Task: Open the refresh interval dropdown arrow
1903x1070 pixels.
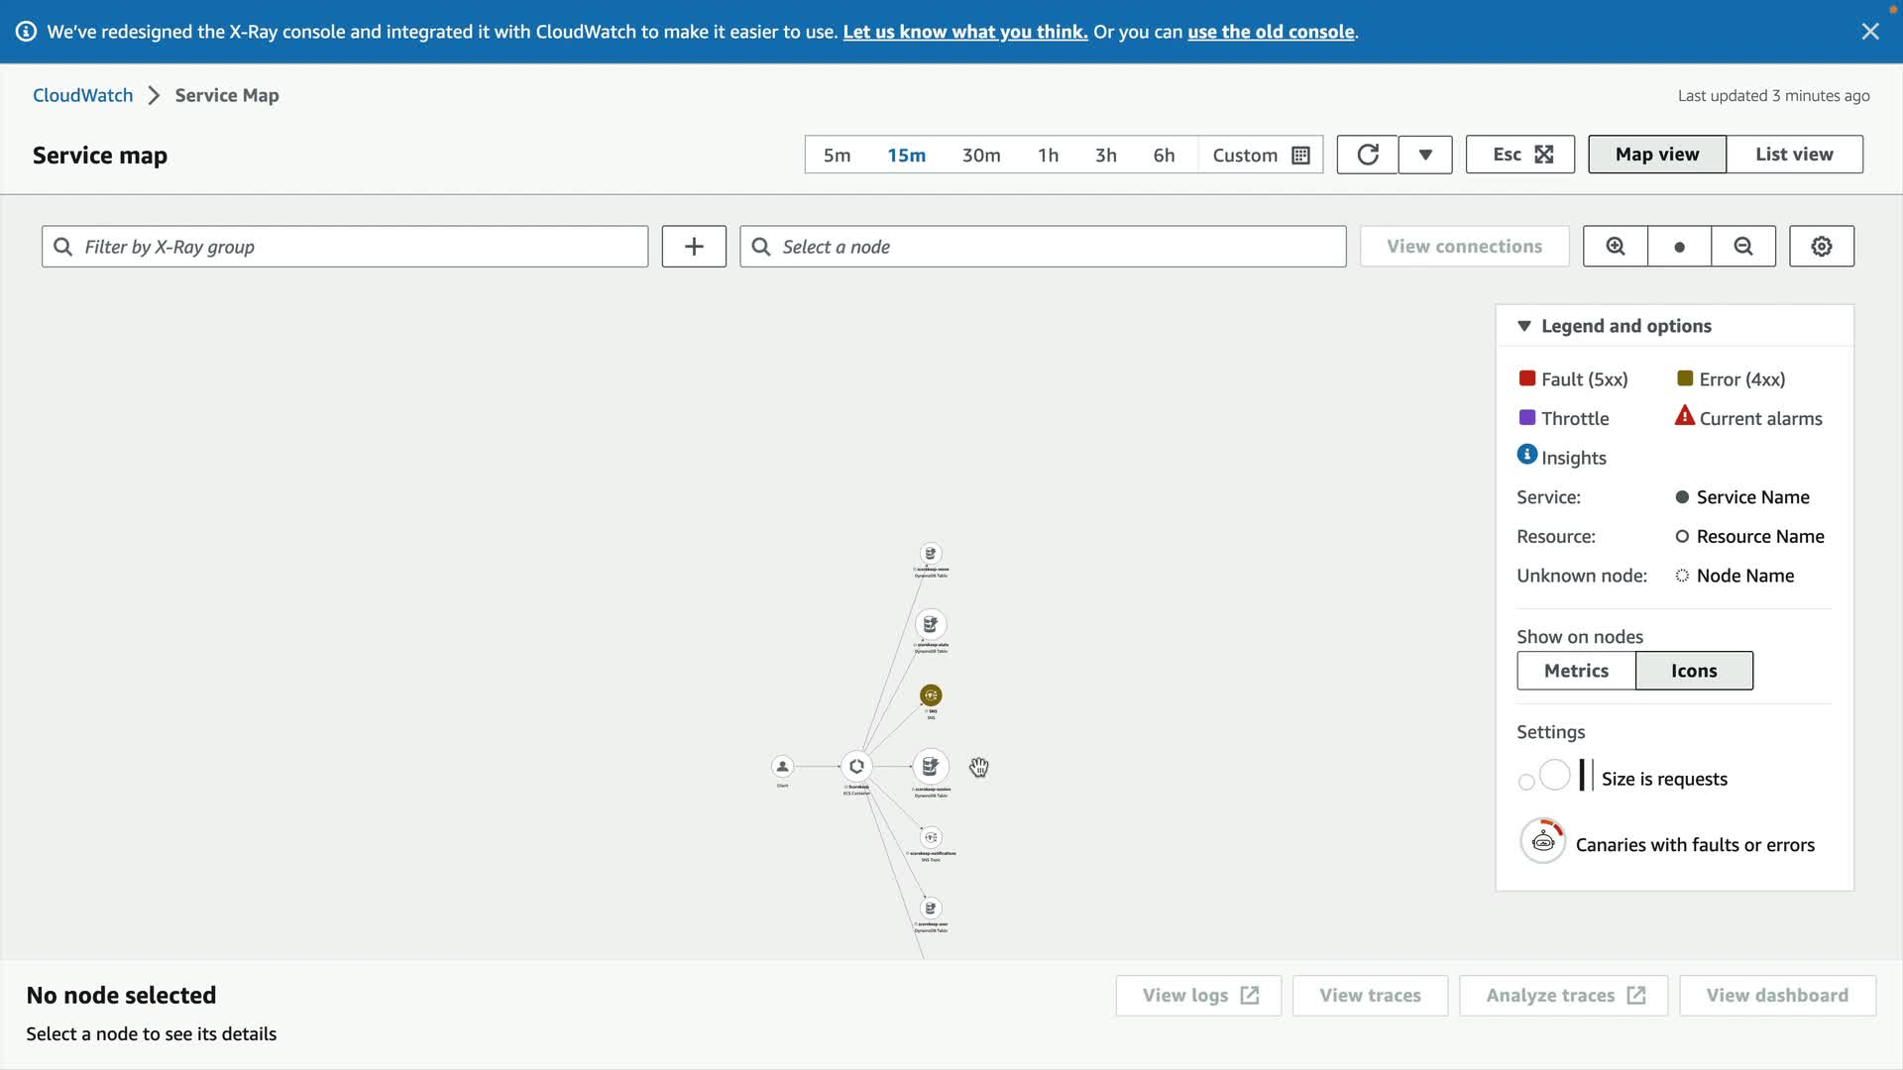Action: [1424, 155]
